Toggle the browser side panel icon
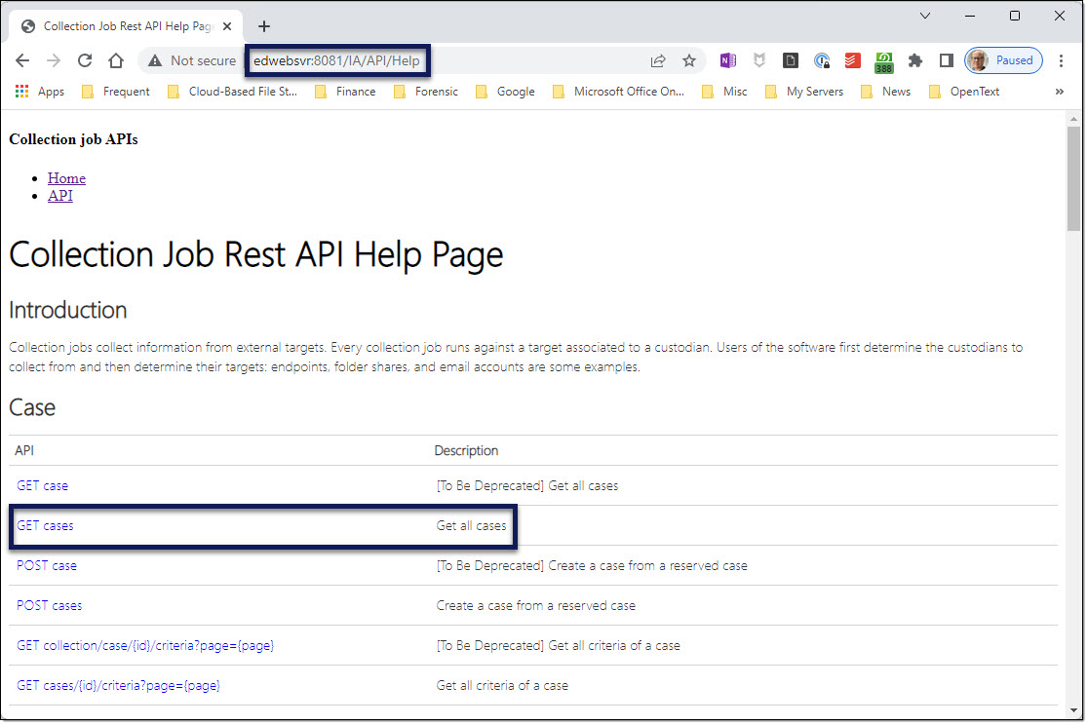This screenshot has height=725, width=1088. coord(947,61)
